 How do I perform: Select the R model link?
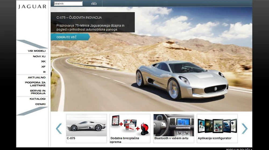tap(44, 72)
